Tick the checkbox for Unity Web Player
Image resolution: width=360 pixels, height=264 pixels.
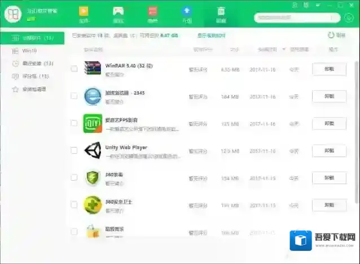74,150
